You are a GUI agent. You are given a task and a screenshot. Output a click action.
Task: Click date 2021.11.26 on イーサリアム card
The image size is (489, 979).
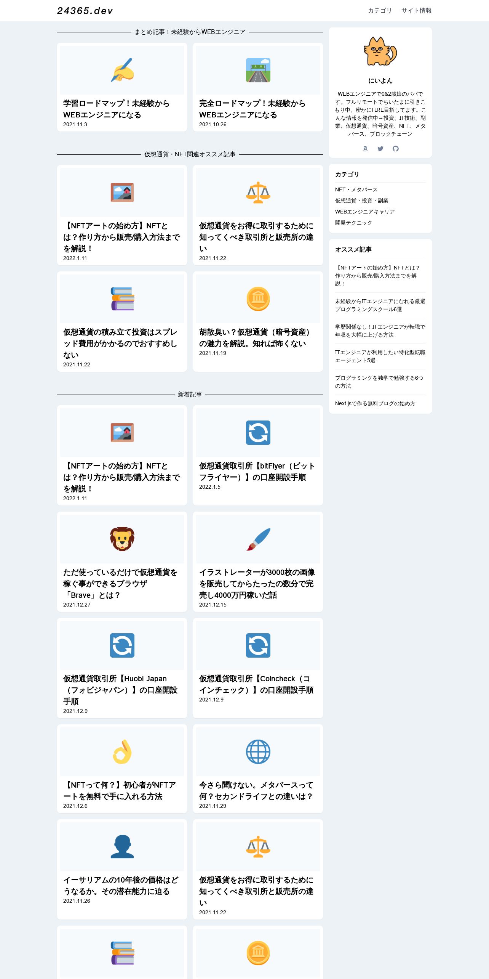point(77,901)
